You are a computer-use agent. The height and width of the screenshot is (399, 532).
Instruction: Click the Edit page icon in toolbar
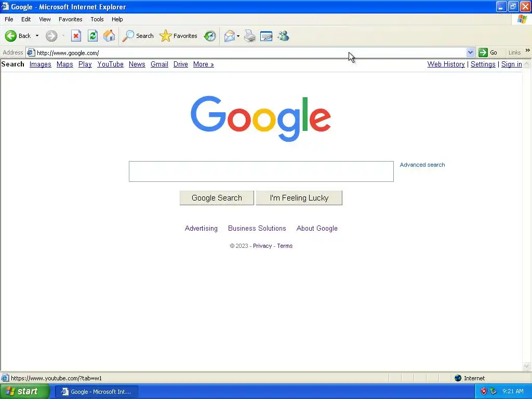click(x=267, y=36)
